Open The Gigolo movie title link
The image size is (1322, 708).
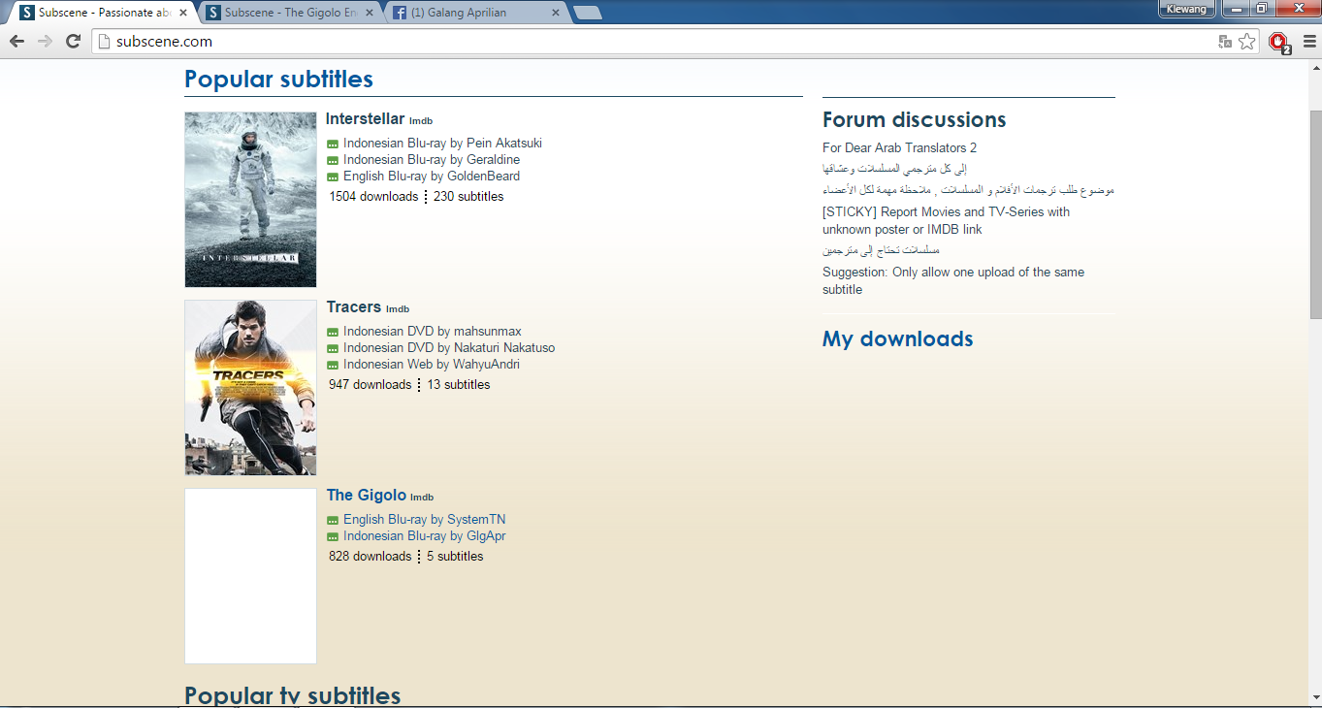(x=366, y=495)
